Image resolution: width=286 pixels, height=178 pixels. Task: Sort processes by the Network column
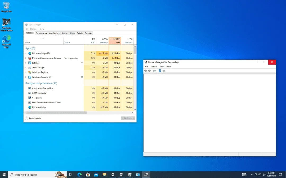127,41
